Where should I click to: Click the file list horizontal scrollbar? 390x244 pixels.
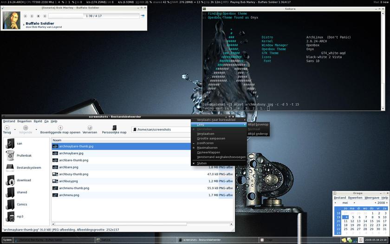point(142,224)
